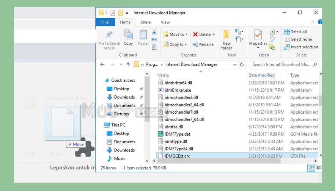
Task: Open pinned Desktop under Quick access
Action: tap(121, 89)
